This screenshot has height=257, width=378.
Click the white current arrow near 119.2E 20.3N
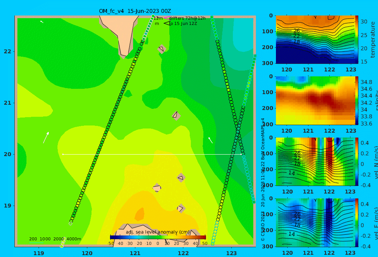point(46,138)
